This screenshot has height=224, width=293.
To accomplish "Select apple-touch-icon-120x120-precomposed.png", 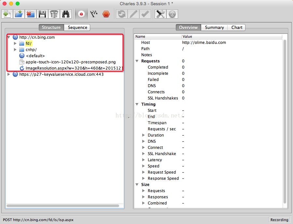I will (71, 62).
